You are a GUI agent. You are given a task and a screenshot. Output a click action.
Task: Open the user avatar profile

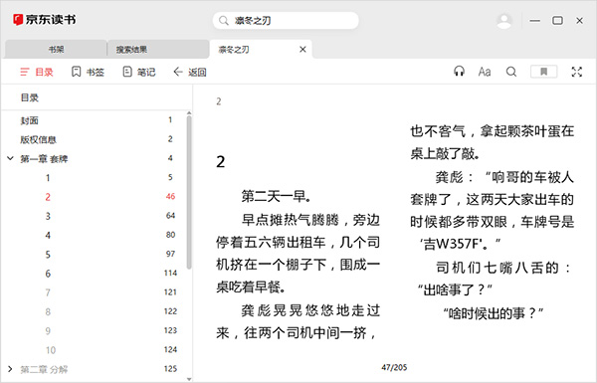pos(504,21)
